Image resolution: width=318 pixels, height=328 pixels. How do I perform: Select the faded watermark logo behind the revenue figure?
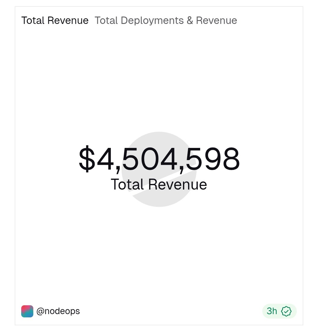click(x=159, y=168)
